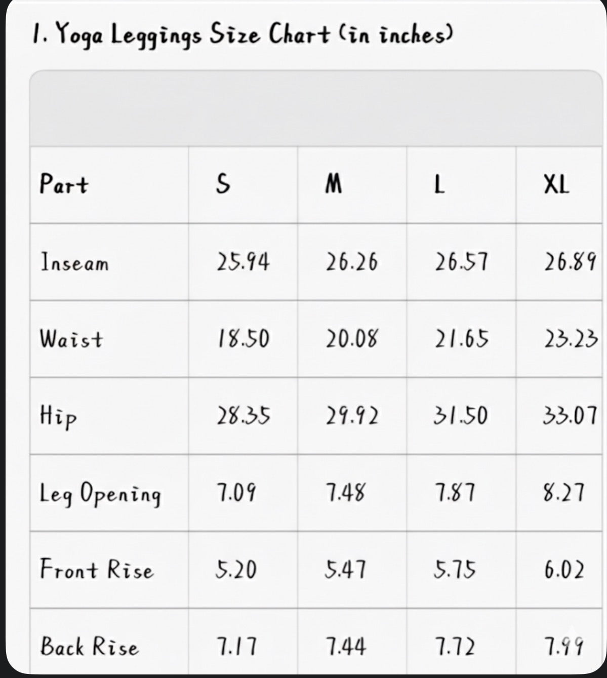
Task: Click the Hip value 31.50 cell
Action: (x=461, y=416)
